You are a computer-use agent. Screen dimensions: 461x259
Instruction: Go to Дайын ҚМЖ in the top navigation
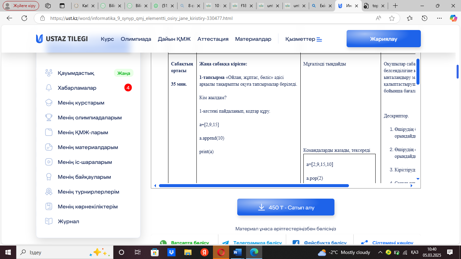click(x=174, y=39)
